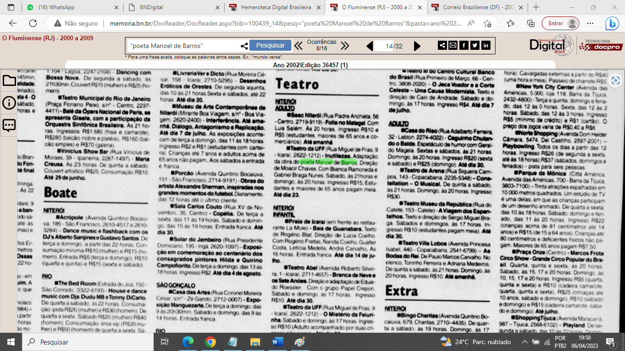Click the search phrase input field

185,46
